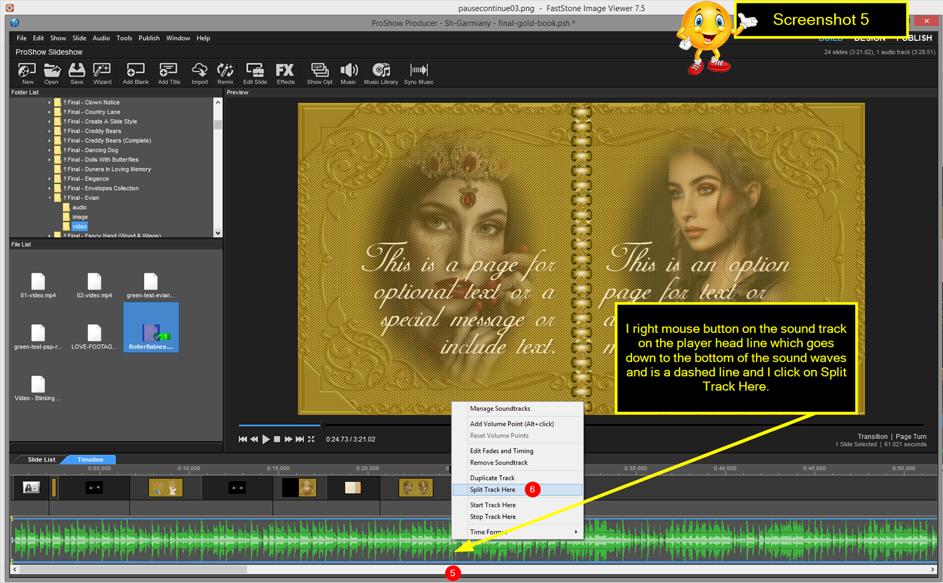Open the File menu
The height and width of the screenshot is (583, 943).
[21, 38]
